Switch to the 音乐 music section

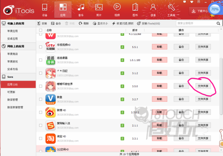click(x=81, y=10)
